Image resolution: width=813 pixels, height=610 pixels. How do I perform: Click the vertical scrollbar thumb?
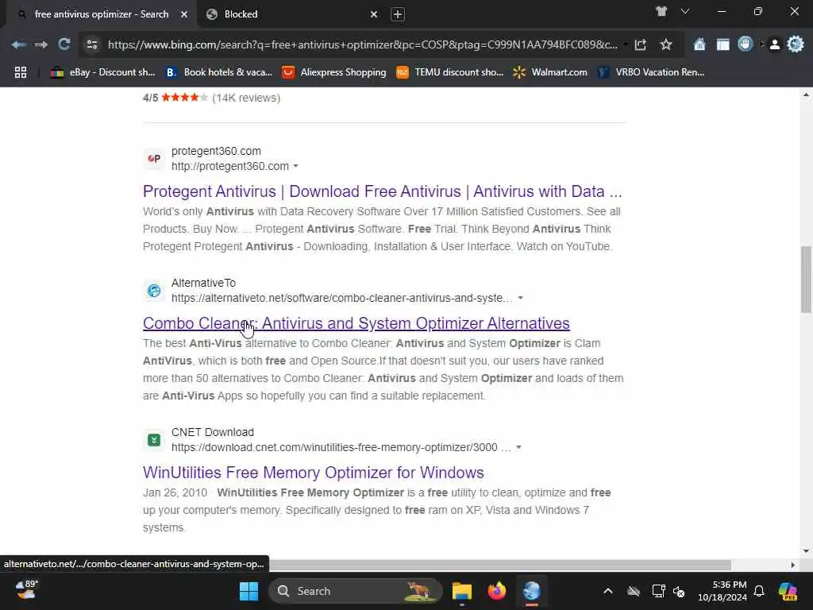click(806, 279)
